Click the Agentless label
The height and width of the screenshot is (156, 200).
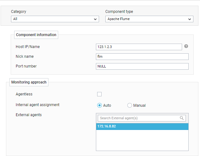coord(24,94)
